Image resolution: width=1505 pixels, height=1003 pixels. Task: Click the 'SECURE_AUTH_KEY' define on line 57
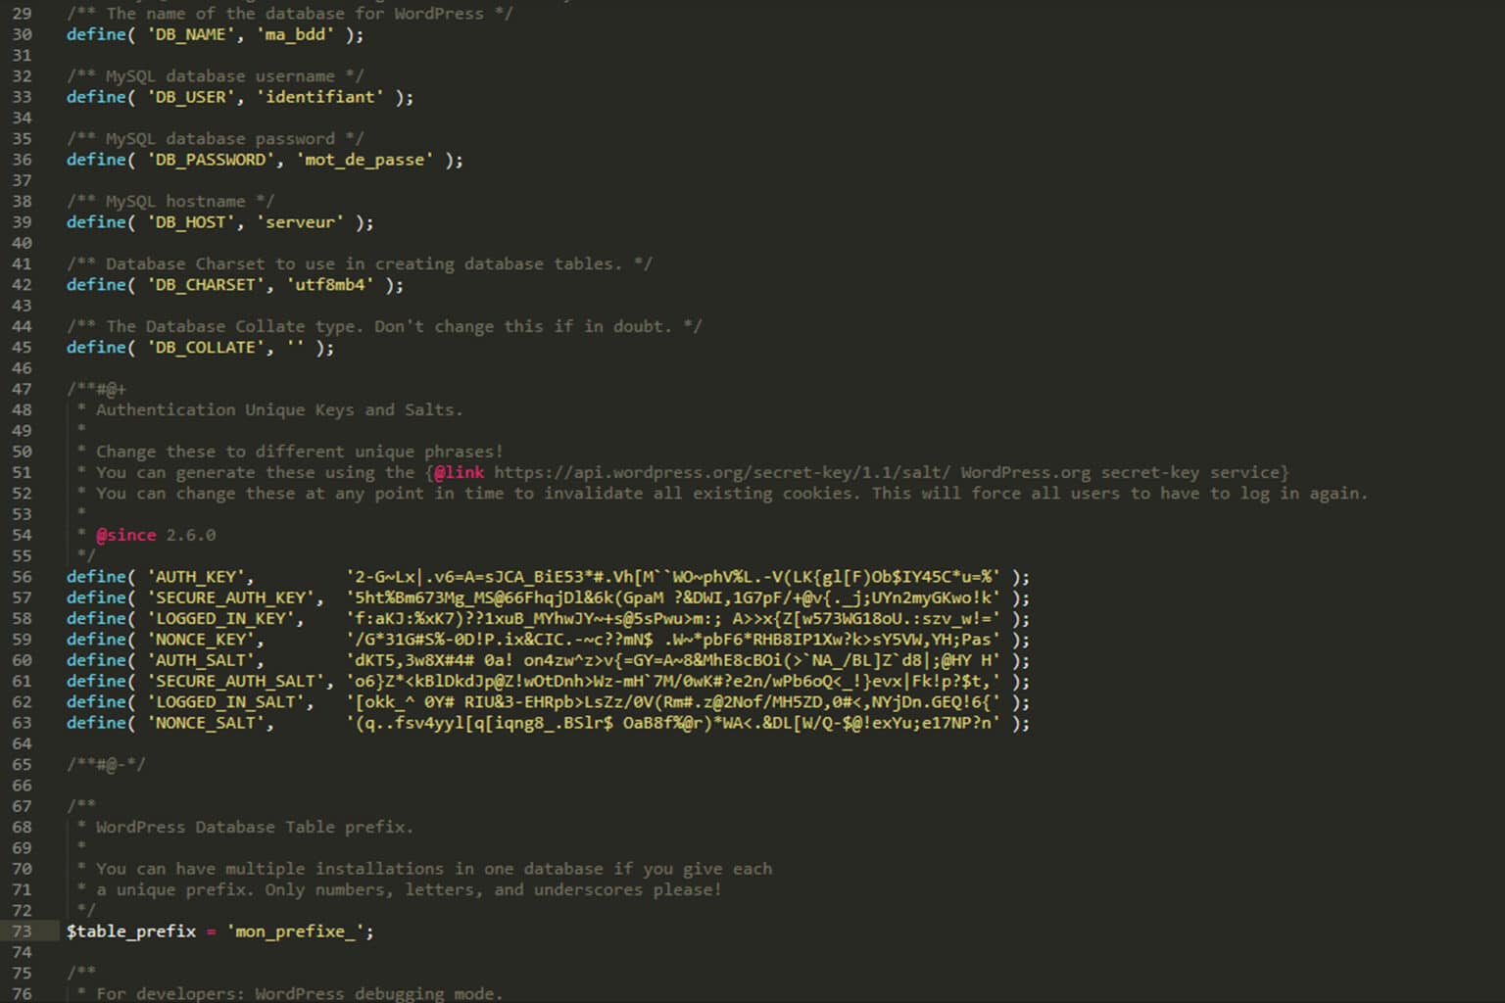[234, 597]
